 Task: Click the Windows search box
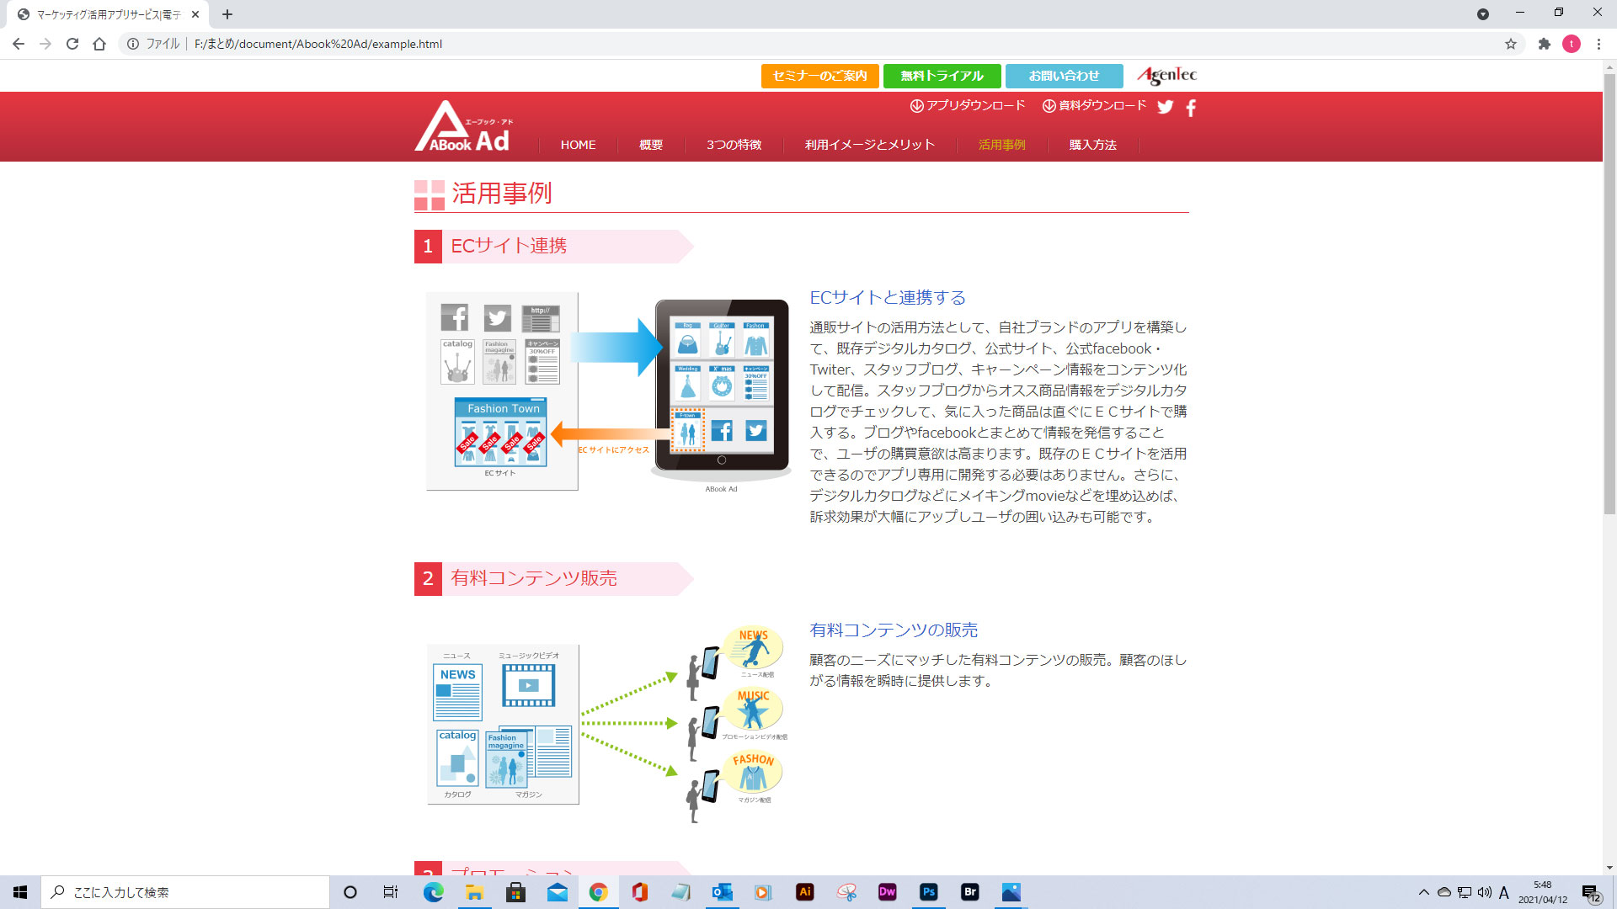pyautogui.click(x=185, y=892)
